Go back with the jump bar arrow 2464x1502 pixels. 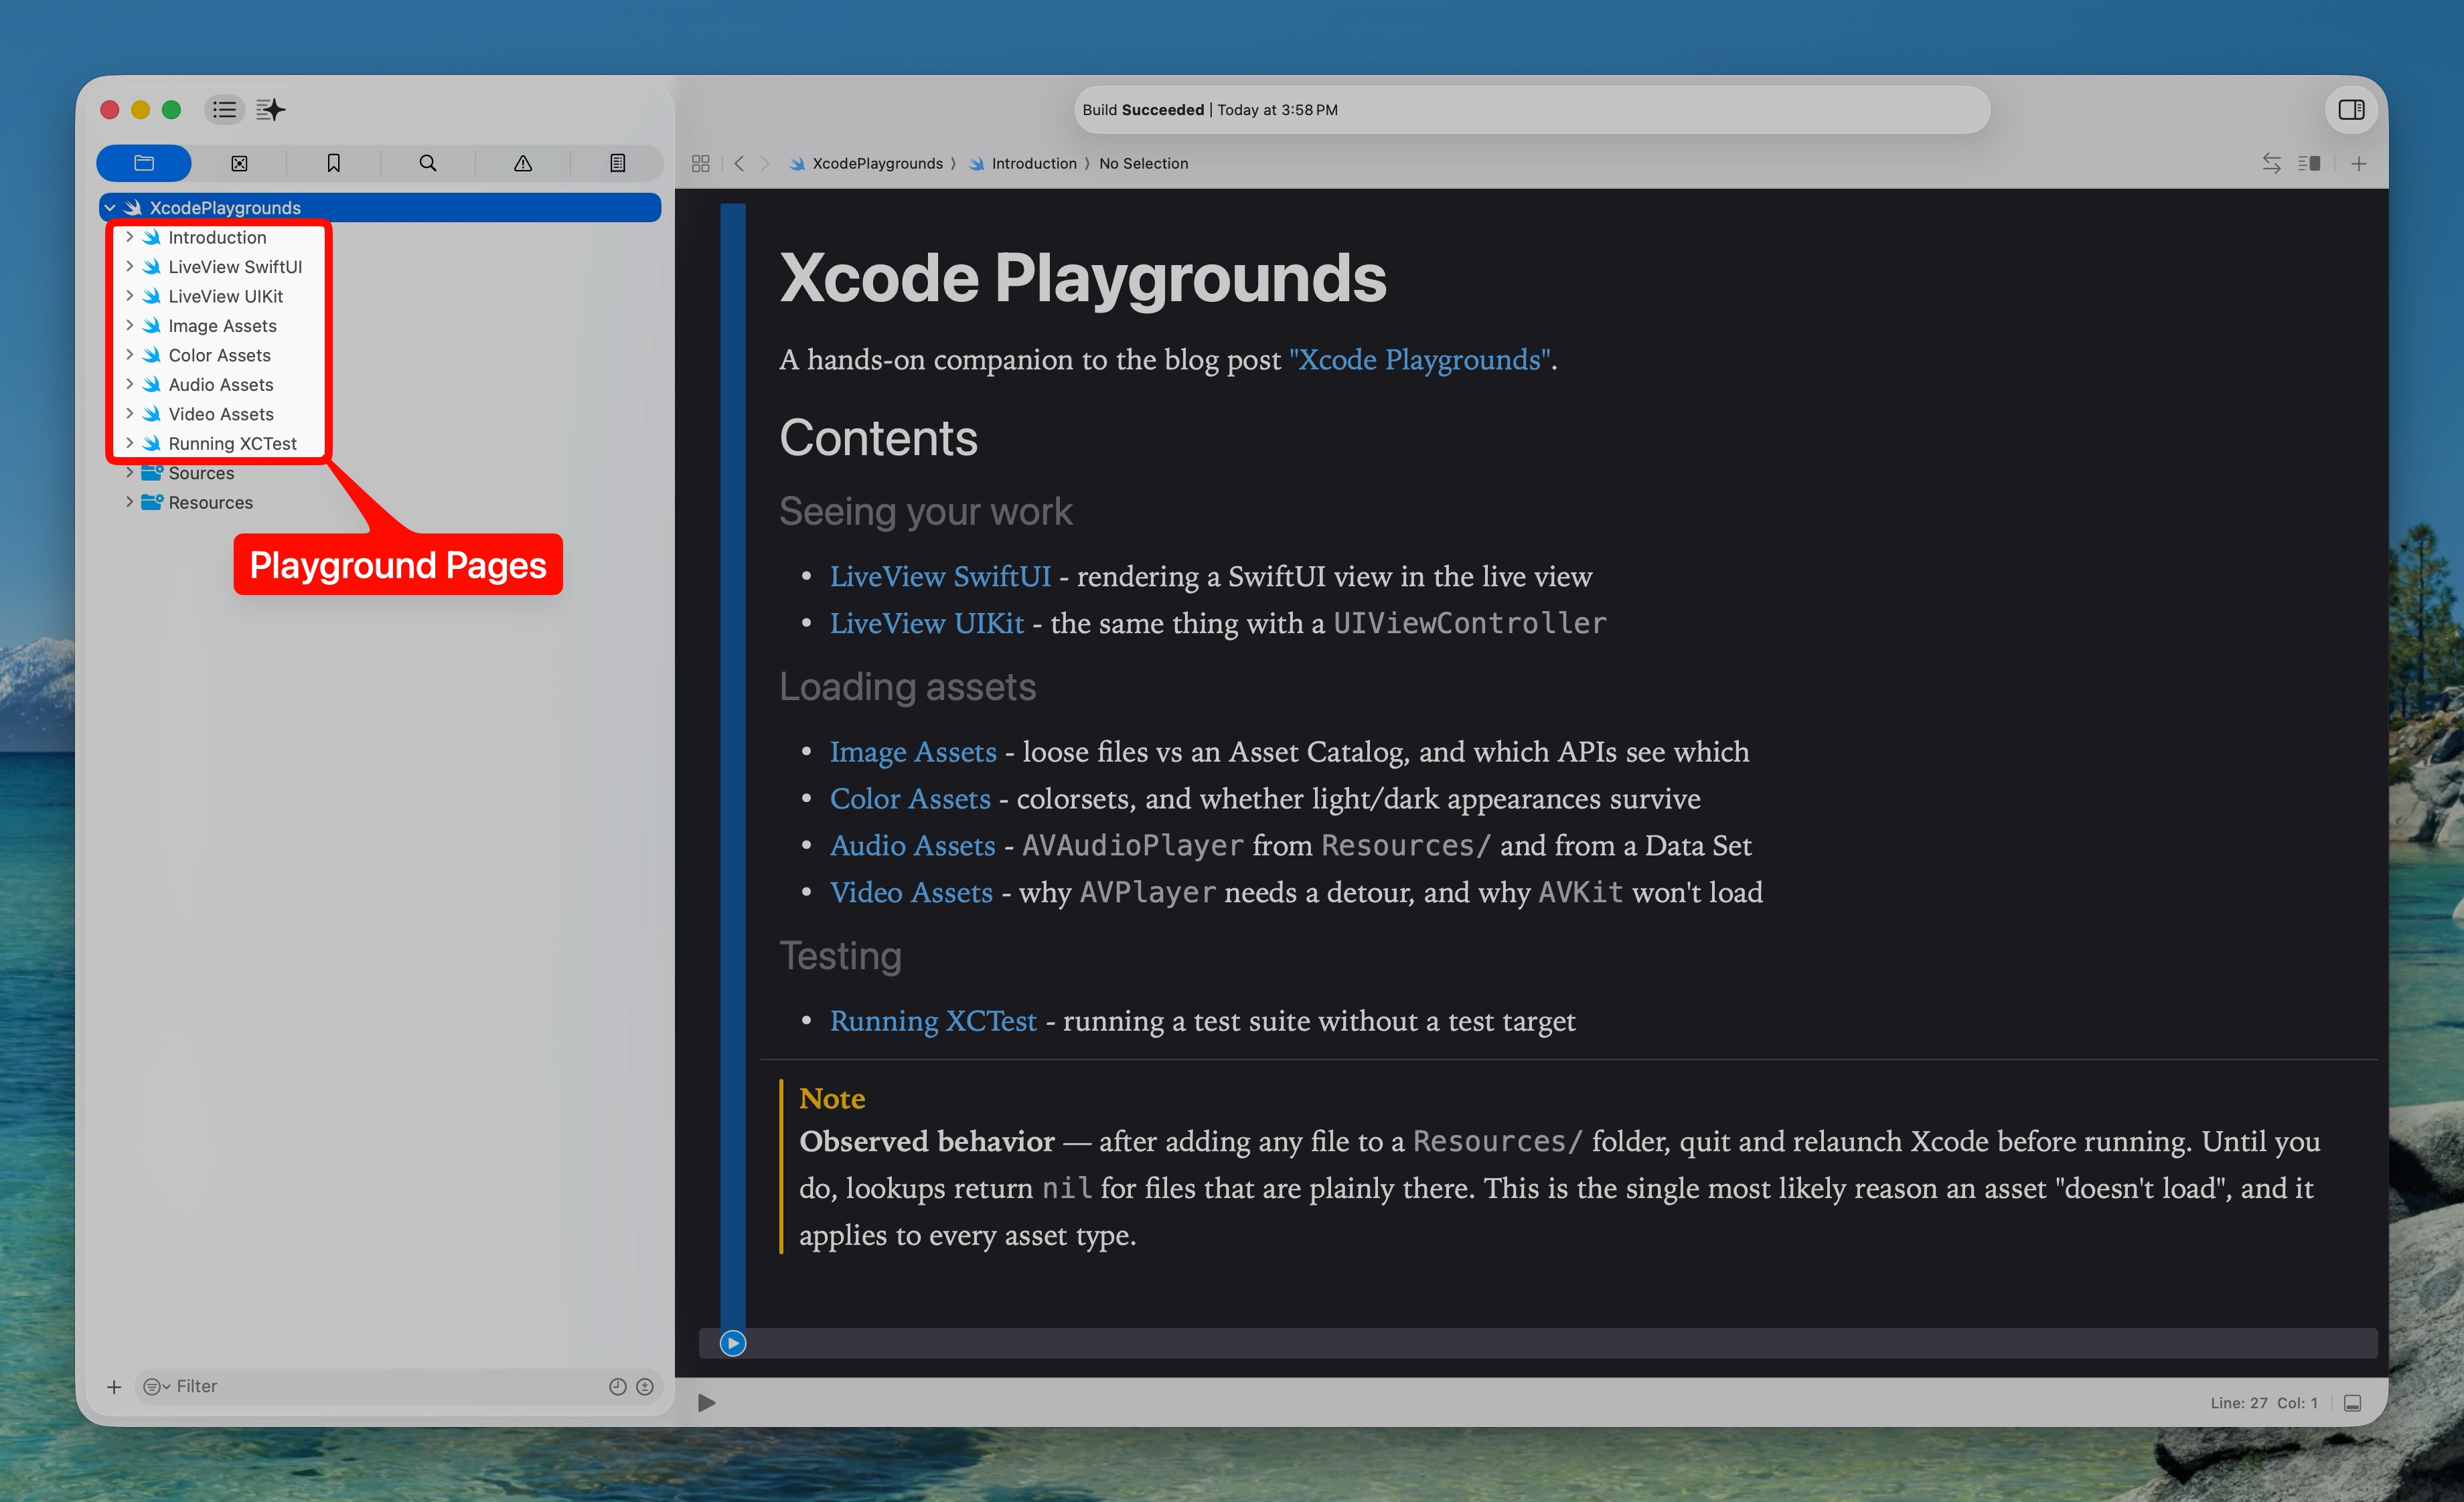[x=739, y=163]
